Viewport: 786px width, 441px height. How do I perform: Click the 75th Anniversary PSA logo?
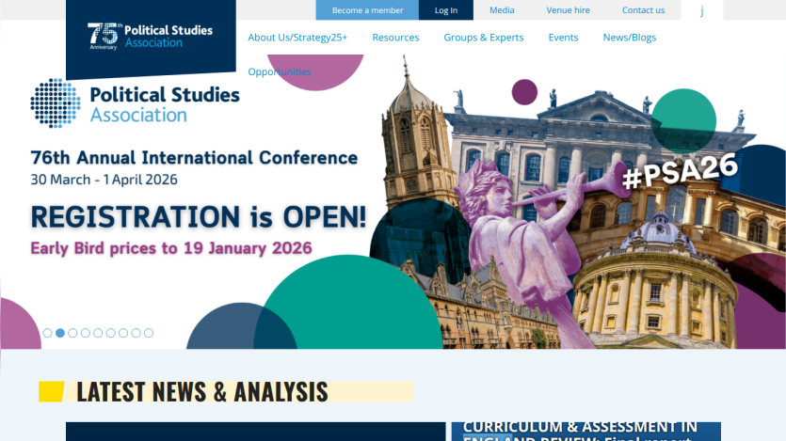(150, 37)
